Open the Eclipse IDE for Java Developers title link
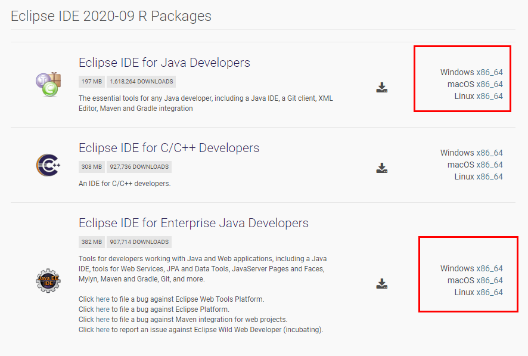This screenshot has height=356, width=528. [x=164, y=63]
